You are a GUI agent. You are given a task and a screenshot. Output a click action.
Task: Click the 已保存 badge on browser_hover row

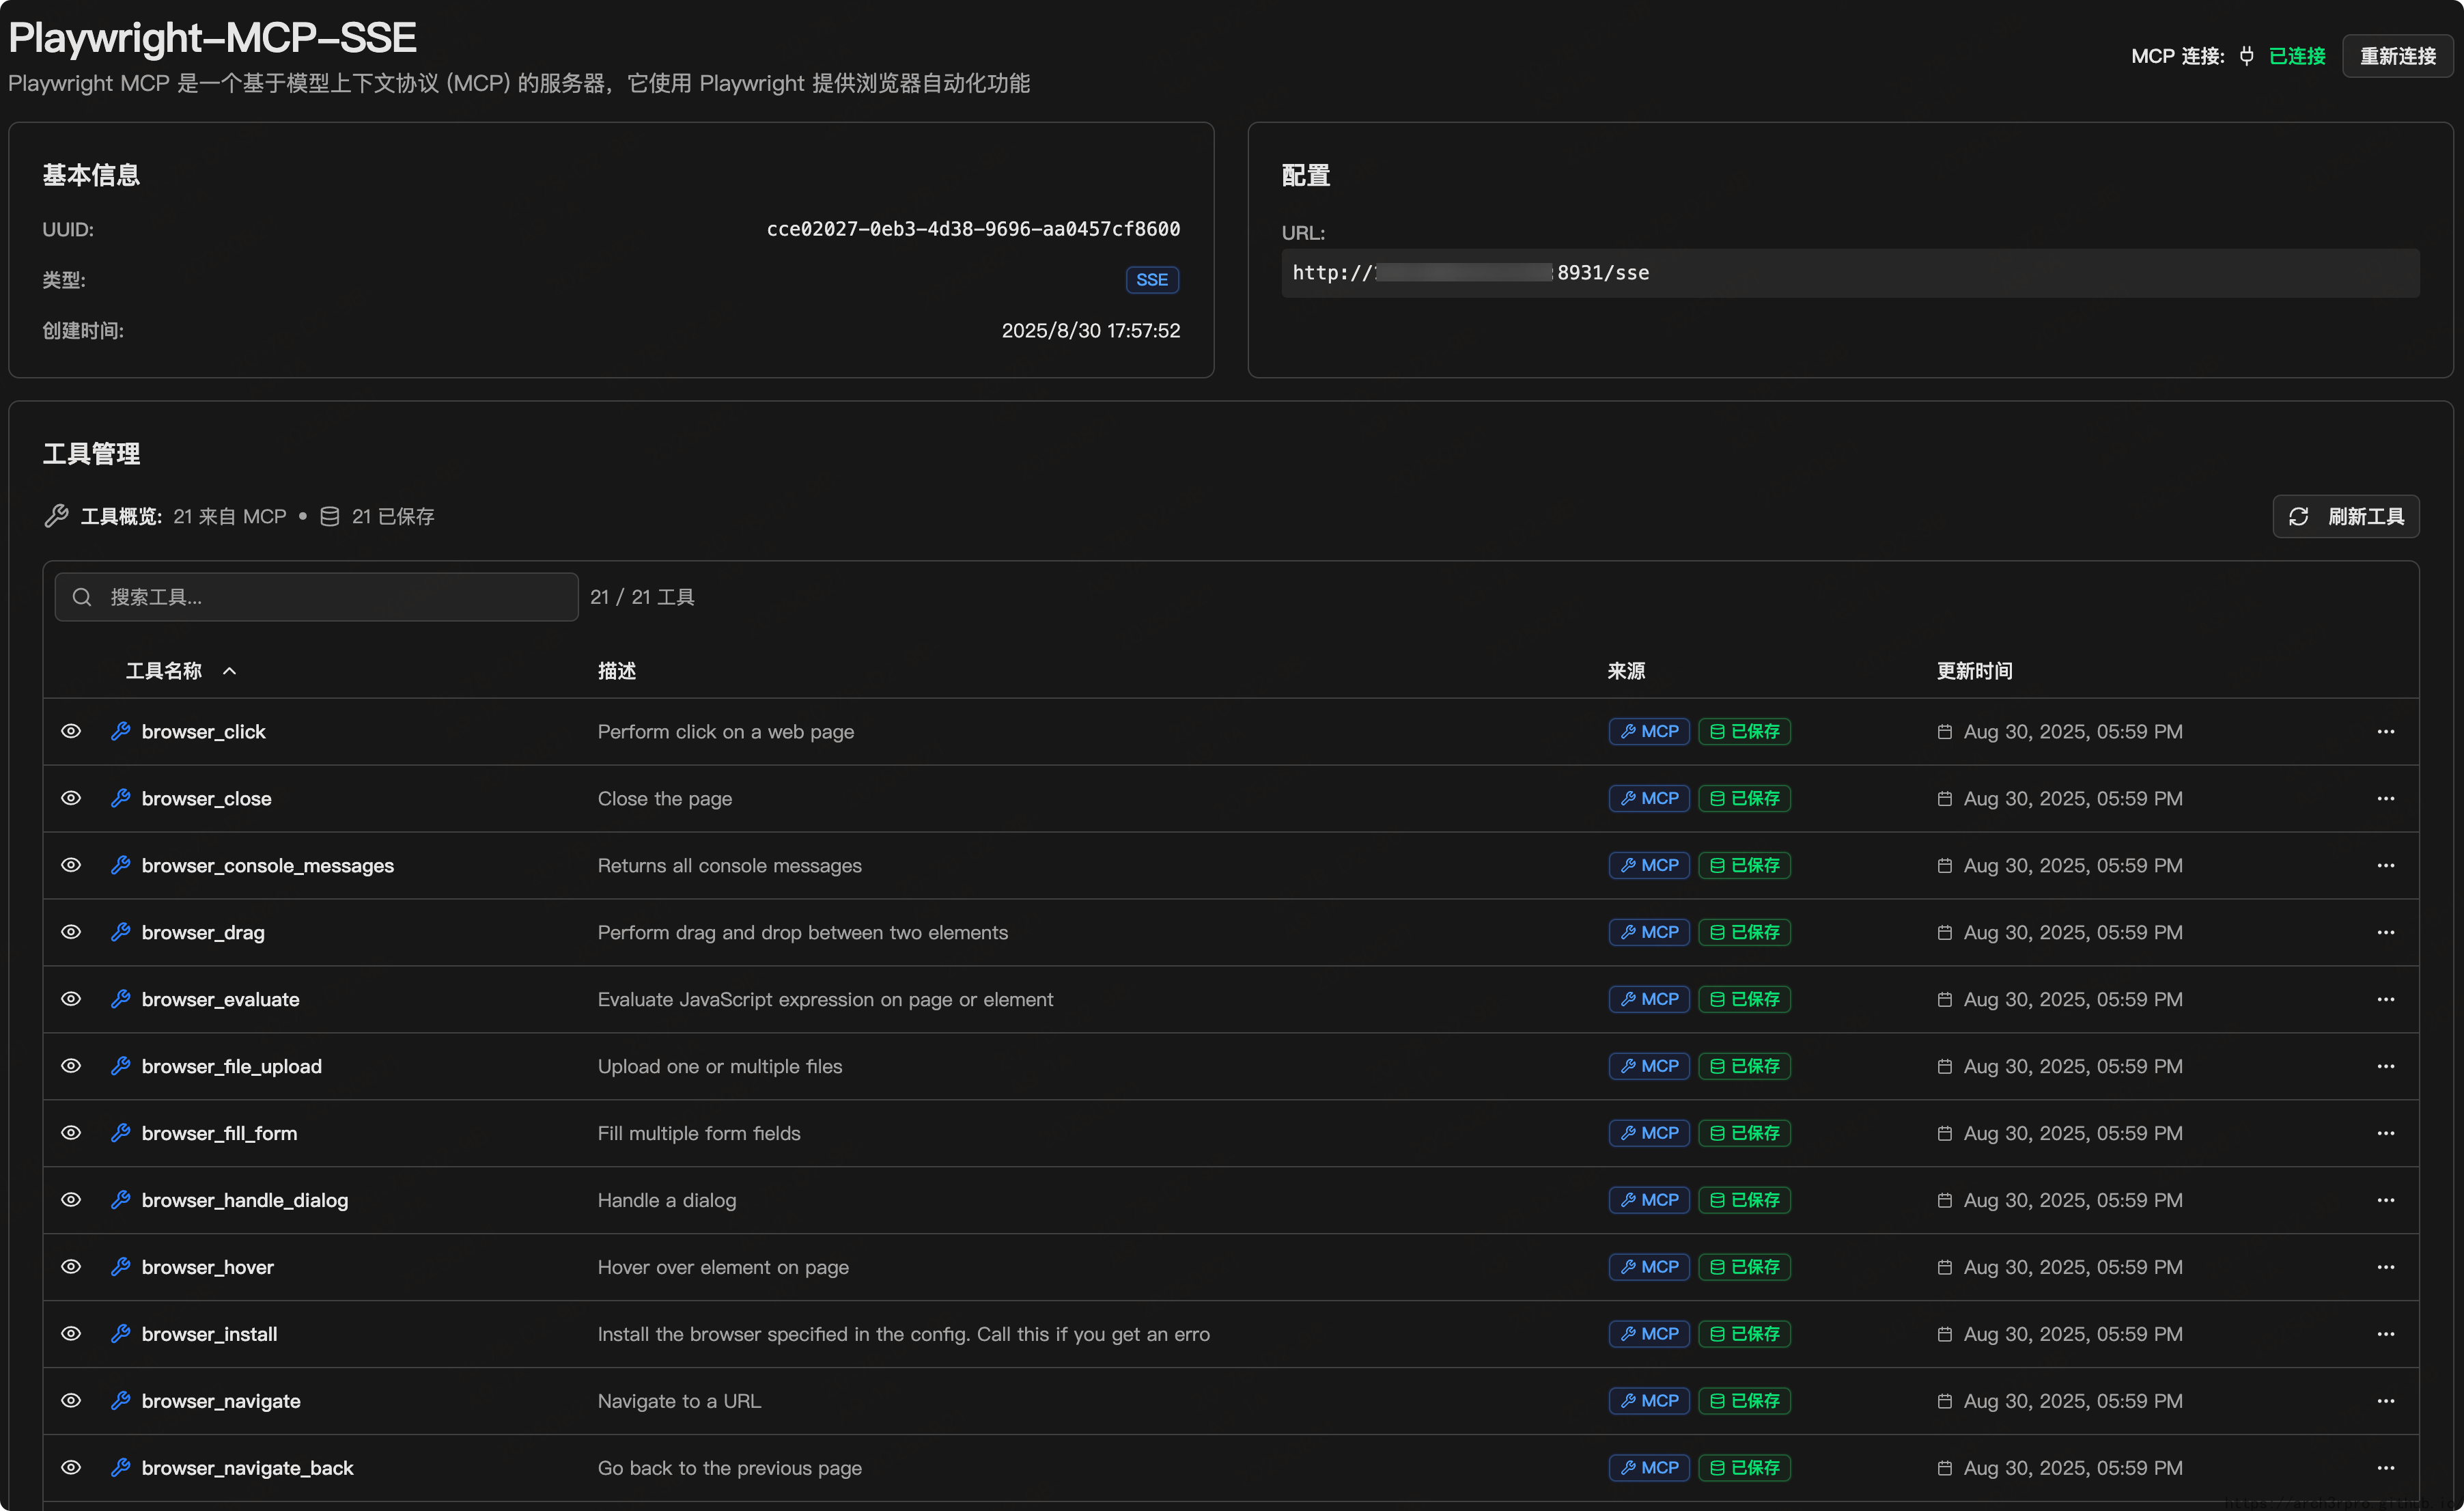(1744, 1267)
